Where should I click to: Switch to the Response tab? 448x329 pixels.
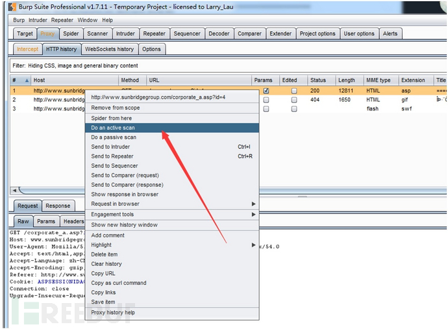(x=58, y=206)
